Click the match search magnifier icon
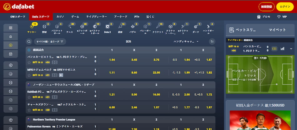This screenshot has width=297, height=130. (29, 42)
